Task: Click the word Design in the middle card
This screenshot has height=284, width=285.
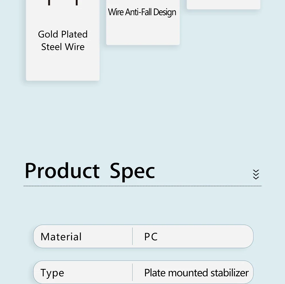Action: 164,13
